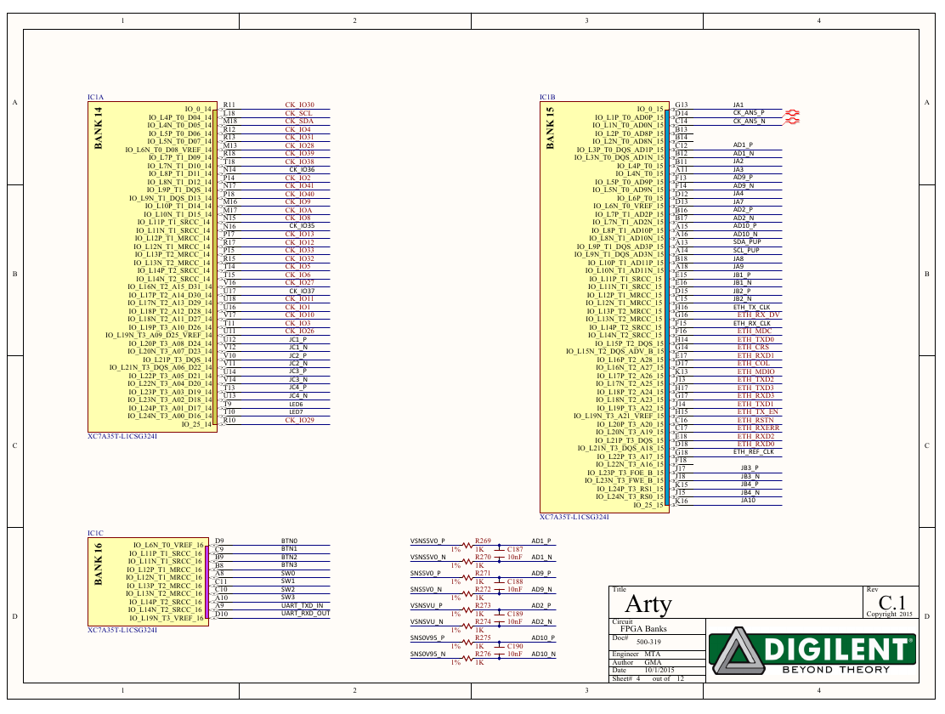Click the SW0 net label
Viewport: 945px width, 714px height.
(x=288, y=574)
